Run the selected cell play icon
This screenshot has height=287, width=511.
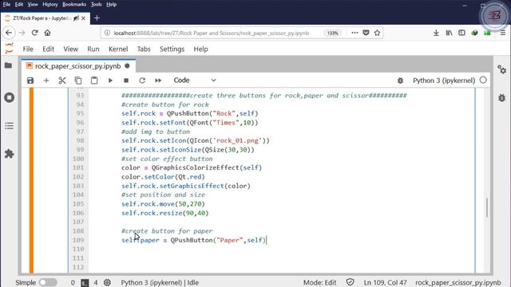[x=110, y=81]
